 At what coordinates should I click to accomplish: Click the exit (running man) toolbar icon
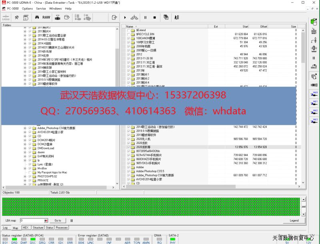tap(176, 17)
